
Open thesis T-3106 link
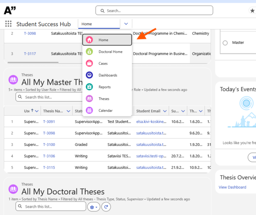pyautogui.click(x=49, y=156)
